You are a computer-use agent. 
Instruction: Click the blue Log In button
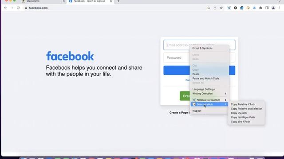[177, 70]
